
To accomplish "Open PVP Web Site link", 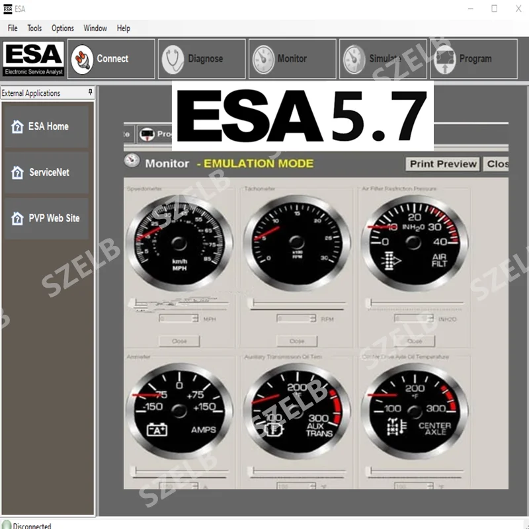I will click(x=46, y=218).
